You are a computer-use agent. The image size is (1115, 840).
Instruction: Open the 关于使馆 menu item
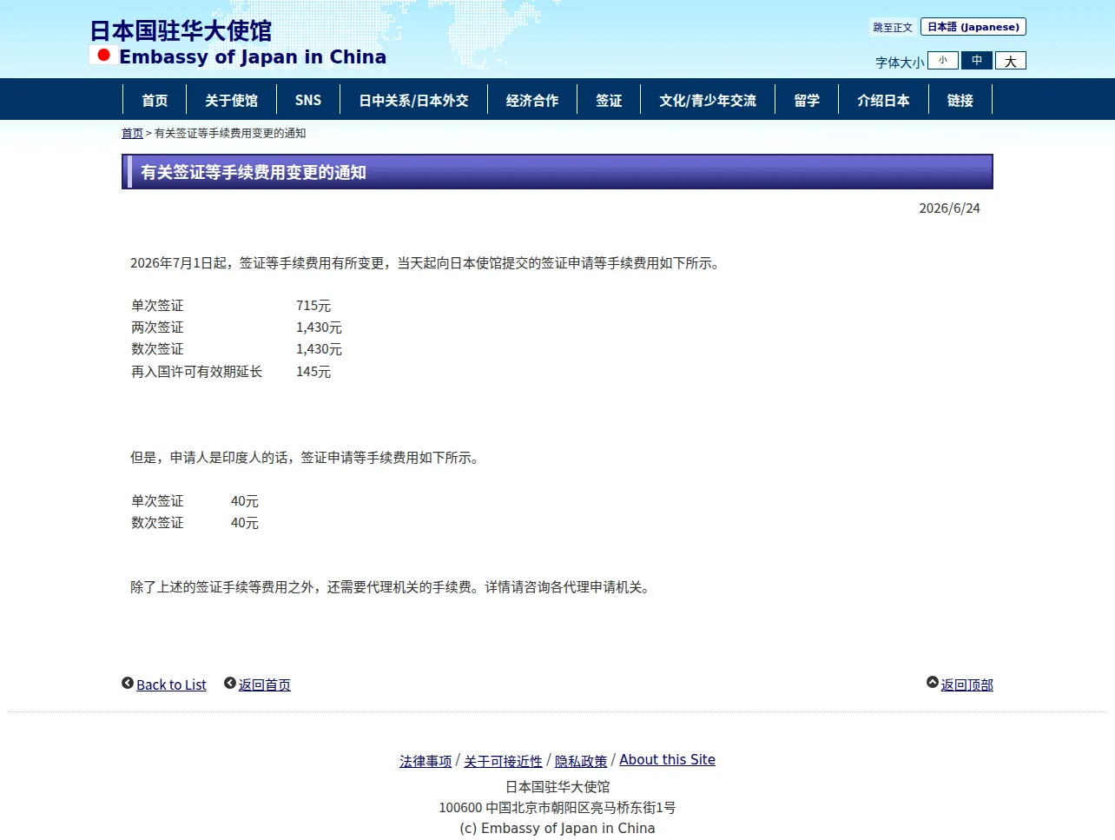[231, 100]
